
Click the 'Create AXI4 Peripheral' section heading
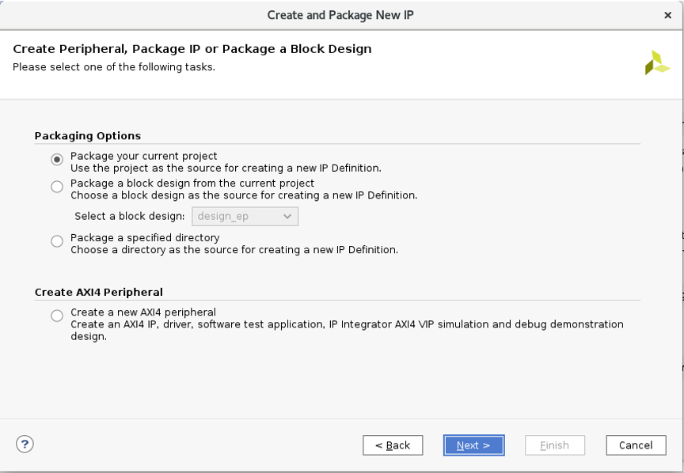click(x=99, y=292)
